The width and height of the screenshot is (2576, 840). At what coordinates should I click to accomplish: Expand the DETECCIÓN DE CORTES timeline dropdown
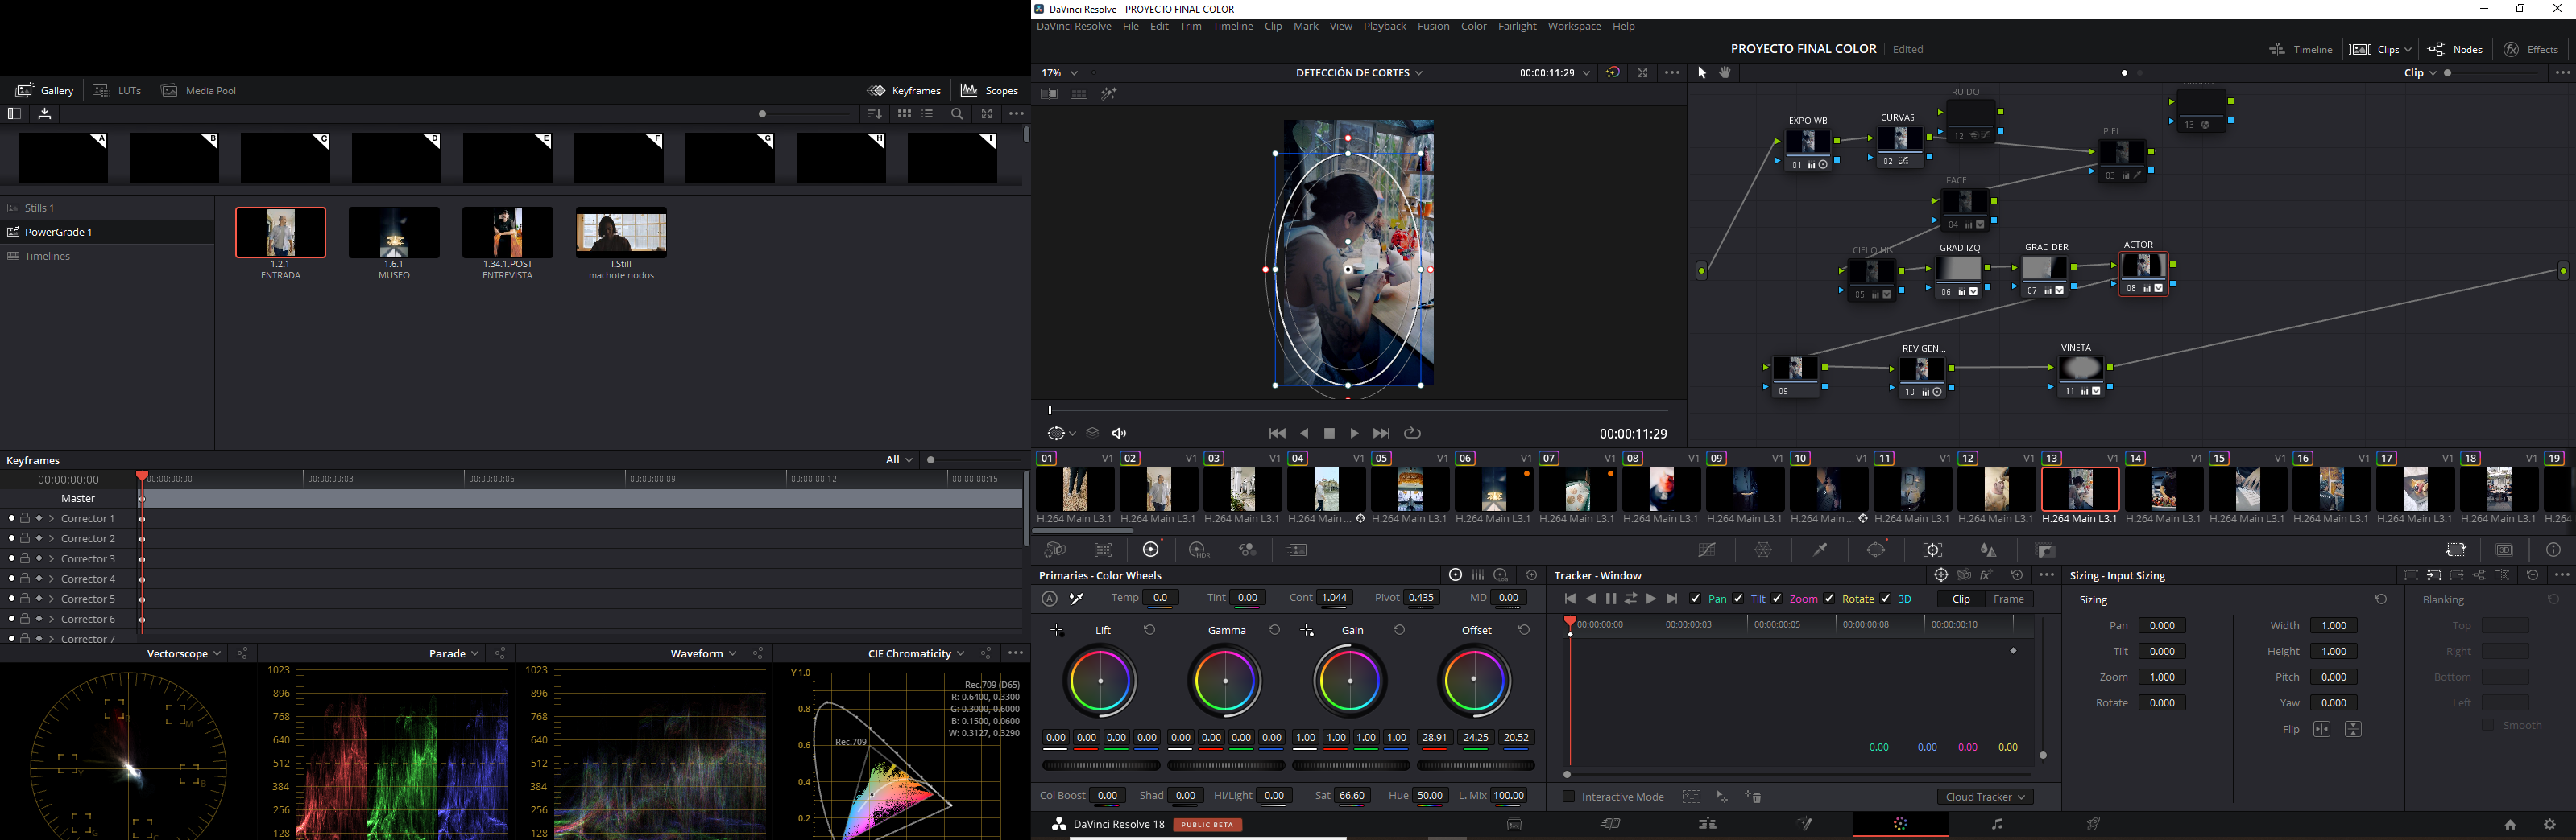click(x=1359, y=73)
